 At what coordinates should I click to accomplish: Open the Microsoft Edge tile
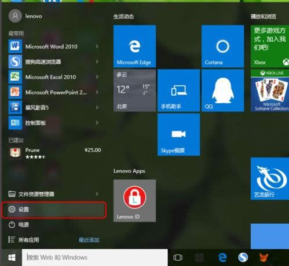(x=134, y=46)
